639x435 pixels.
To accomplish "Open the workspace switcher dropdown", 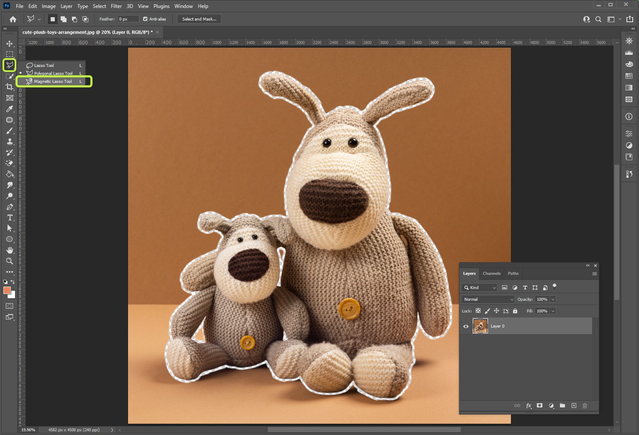I will [x=613, y=19].
